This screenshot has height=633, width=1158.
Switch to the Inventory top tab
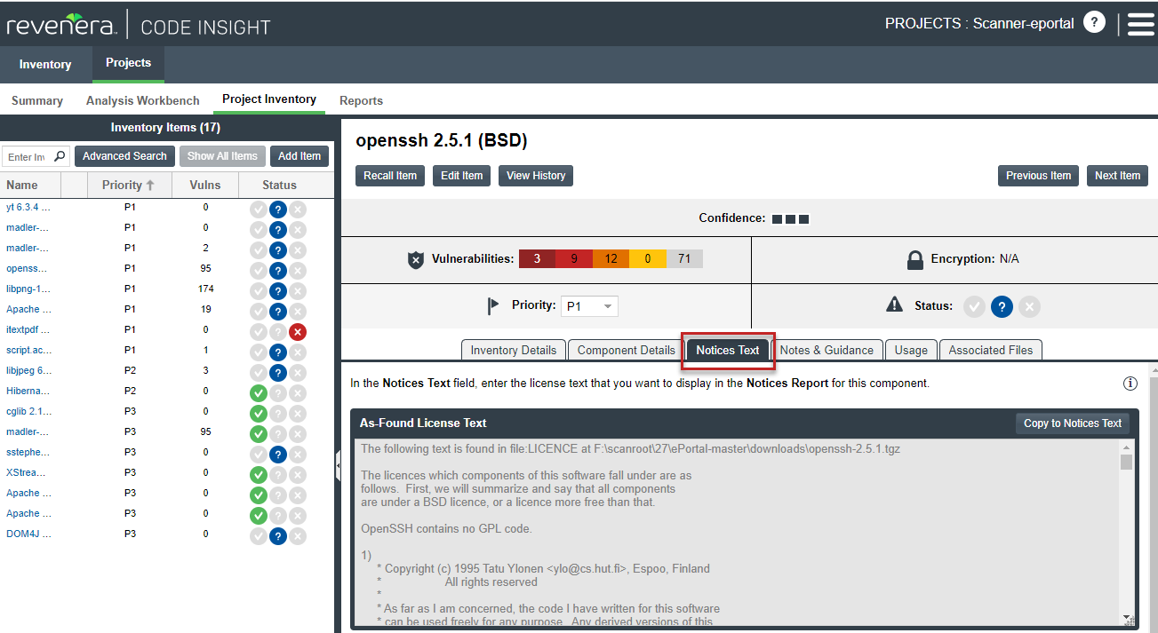click(x=45, y=64)
